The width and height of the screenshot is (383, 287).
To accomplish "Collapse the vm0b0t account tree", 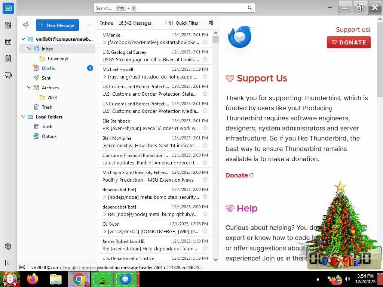I will coord(23,39).
